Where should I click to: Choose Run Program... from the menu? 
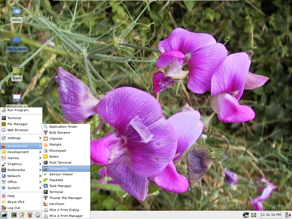(21, 110)
